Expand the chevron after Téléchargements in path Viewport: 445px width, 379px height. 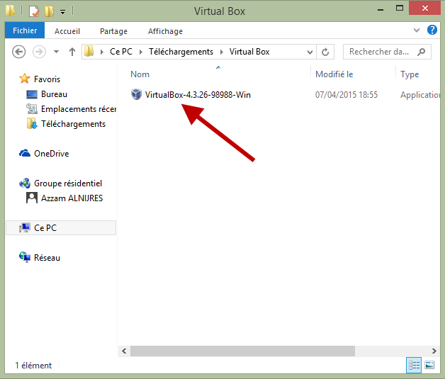pyautogui.click(x=222, y=52)
